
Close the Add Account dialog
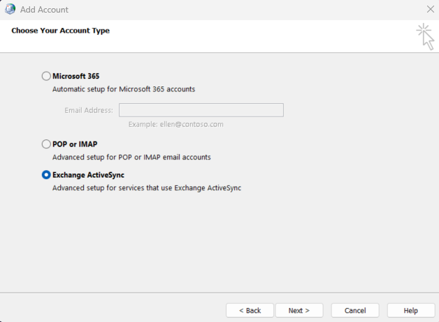(429, 10)
